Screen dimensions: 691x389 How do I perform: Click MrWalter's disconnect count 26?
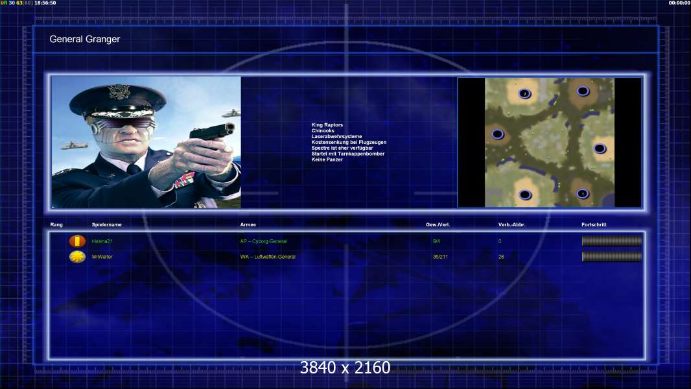501,257
